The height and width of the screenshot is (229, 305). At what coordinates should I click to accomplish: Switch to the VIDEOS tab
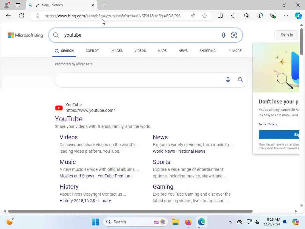(x=140, y=51)
